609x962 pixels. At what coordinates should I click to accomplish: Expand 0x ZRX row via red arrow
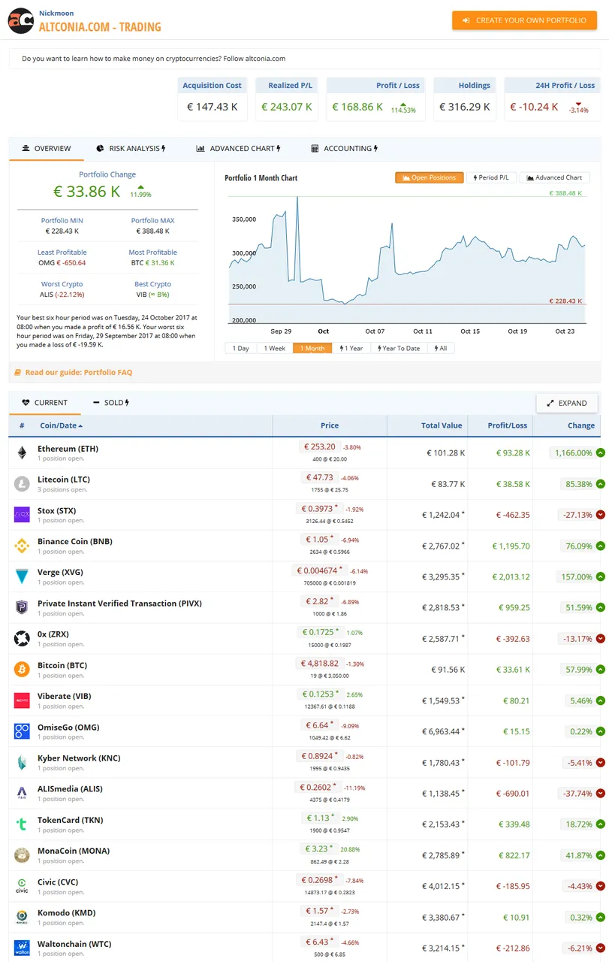pos(601,639)
